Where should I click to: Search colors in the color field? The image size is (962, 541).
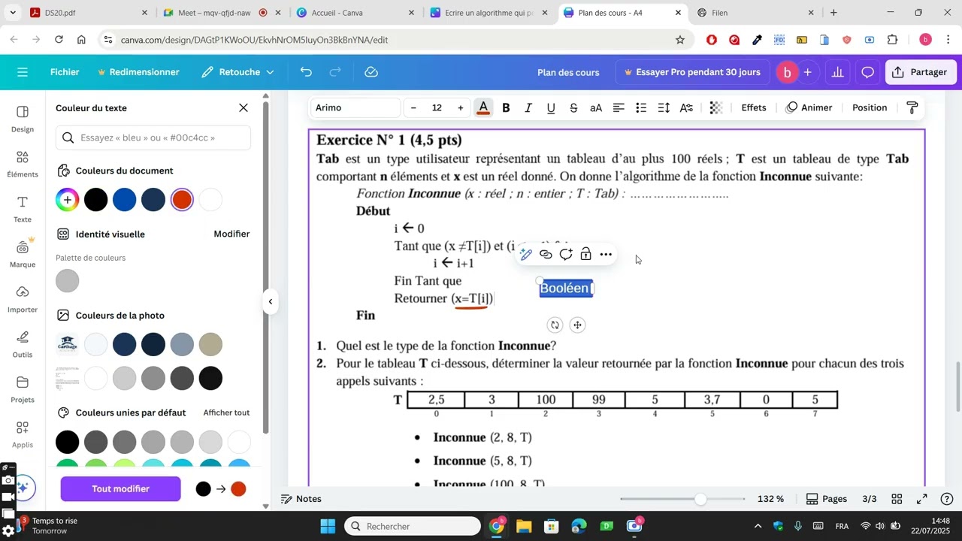153,138
